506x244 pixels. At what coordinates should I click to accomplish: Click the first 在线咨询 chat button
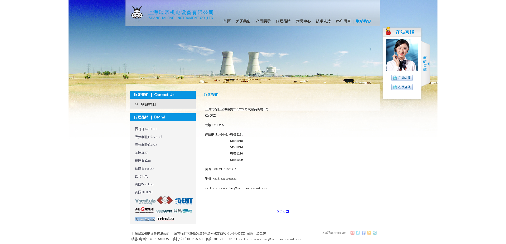(x=402, y=78)
